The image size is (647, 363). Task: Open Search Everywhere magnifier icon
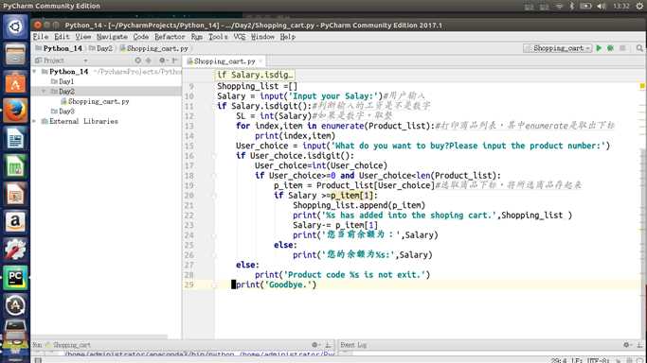[639, 48]
